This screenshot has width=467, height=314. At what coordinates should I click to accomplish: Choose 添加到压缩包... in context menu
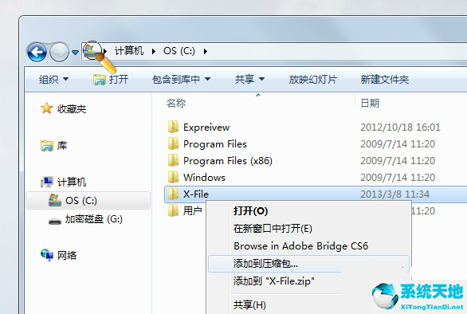[x=308, y=264]
